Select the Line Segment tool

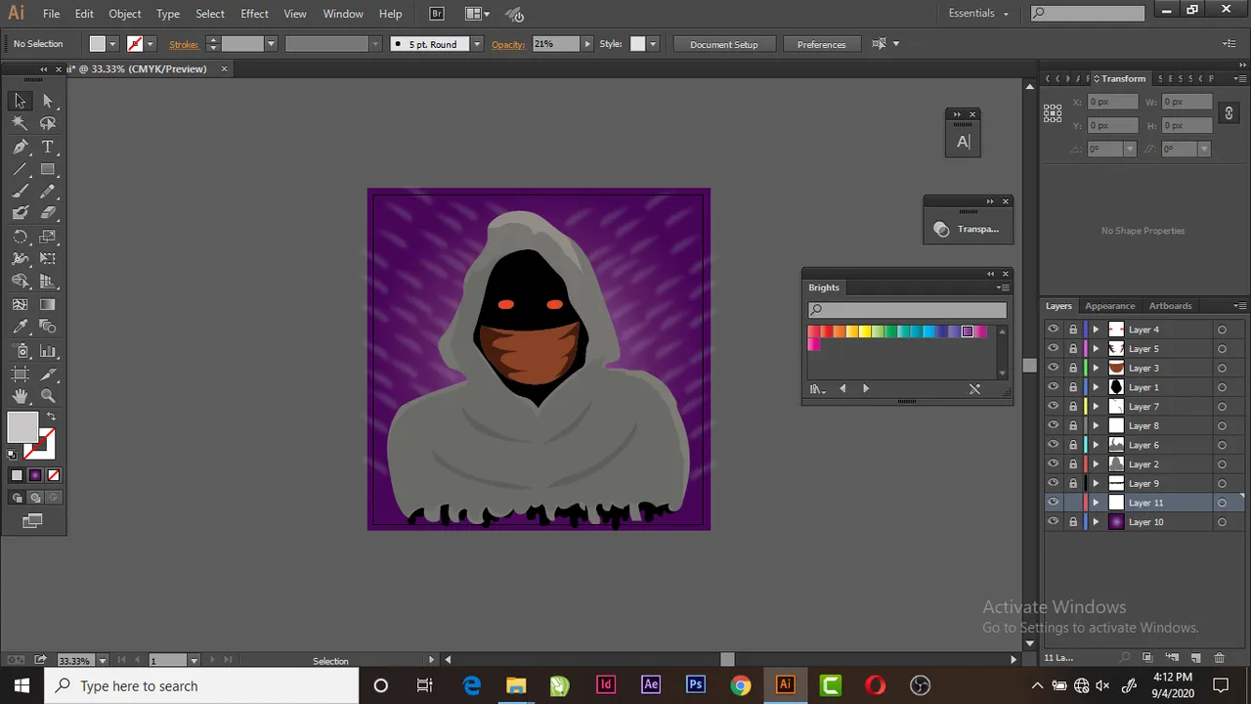click(21, 169)
